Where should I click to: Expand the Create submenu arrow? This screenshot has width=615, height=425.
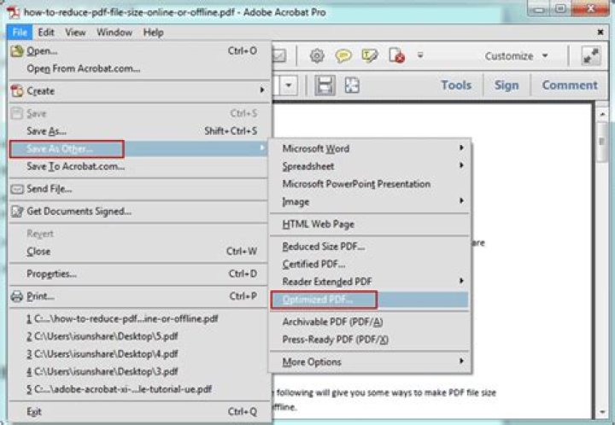click(x=261, y=90)
